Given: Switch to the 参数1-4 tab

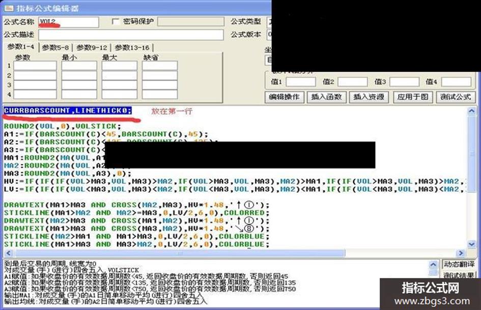Looking at the screenshot, I should click(21, 47).
